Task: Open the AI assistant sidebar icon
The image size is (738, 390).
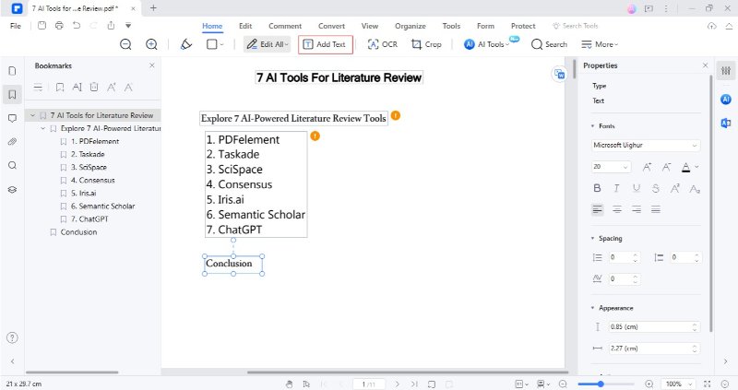Action: pos(726,100)
